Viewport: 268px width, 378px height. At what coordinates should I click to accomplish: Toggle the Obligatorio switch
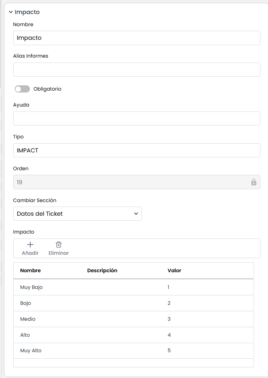[22, 89]
